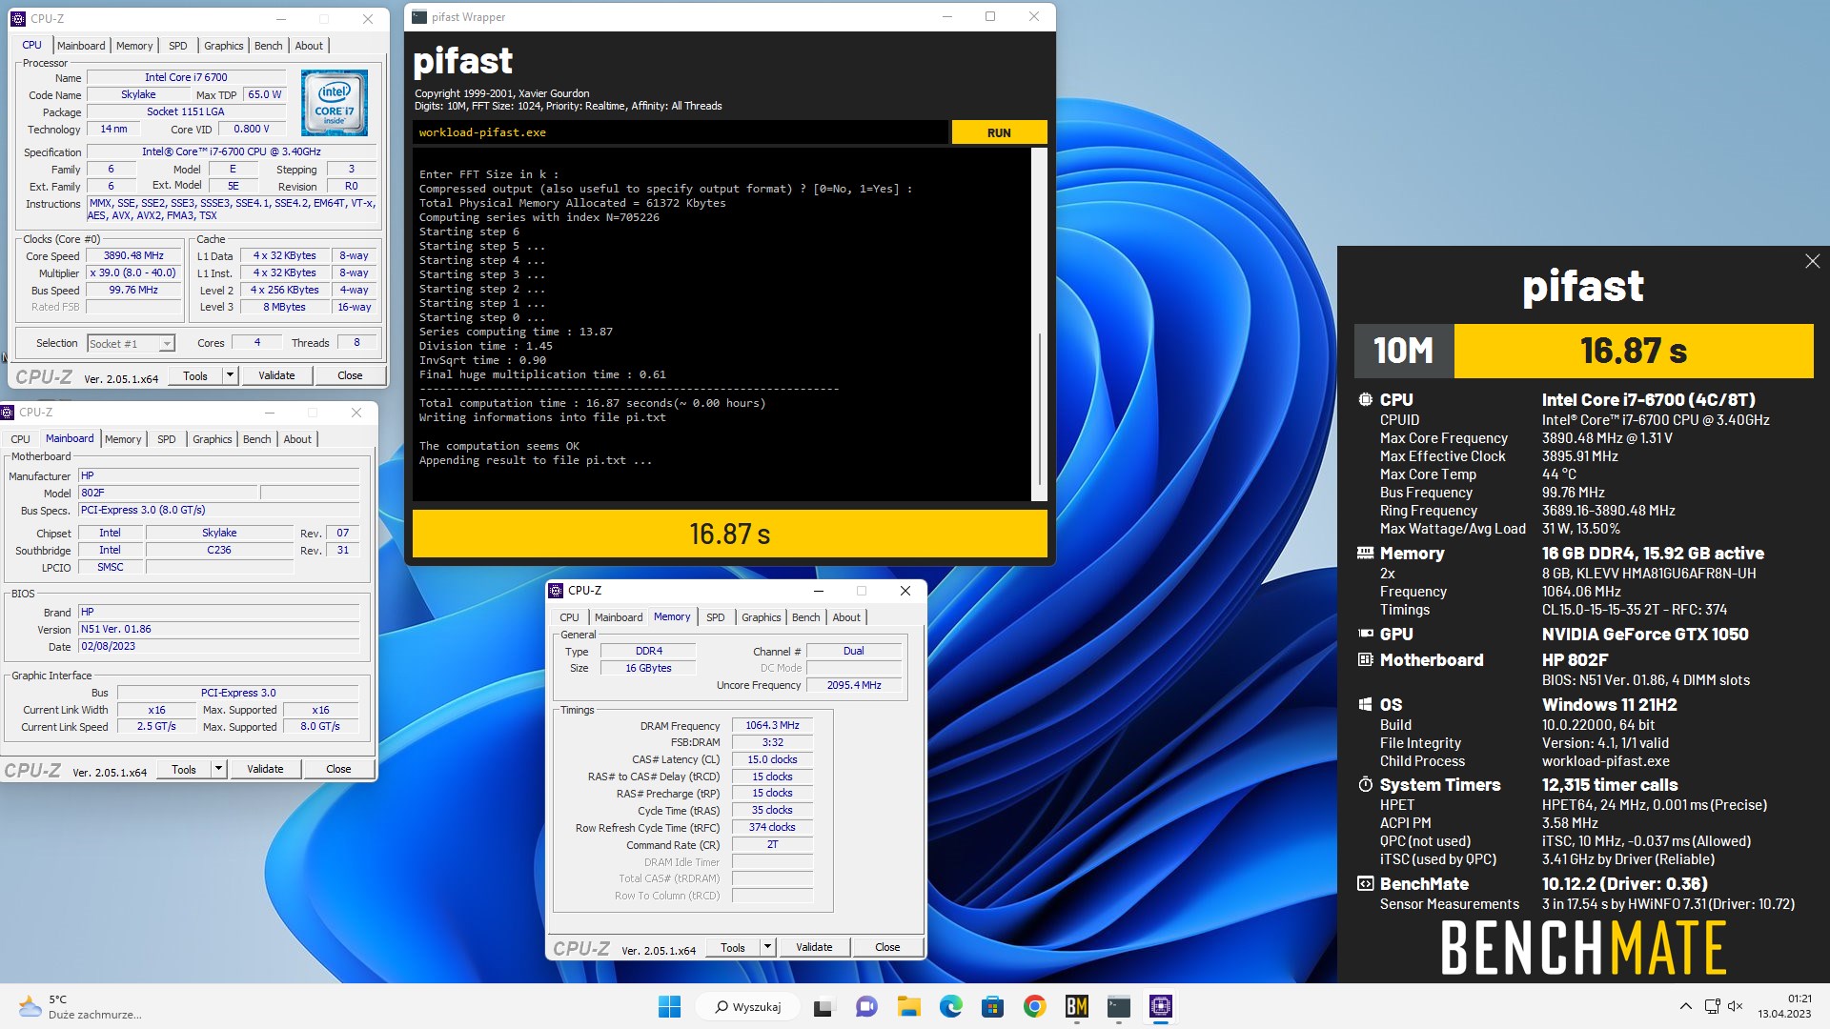This screenshot has width=1830, height=1029.
Task: Click Validate in the Memory CPU-Z window
Action: point(814,947)
